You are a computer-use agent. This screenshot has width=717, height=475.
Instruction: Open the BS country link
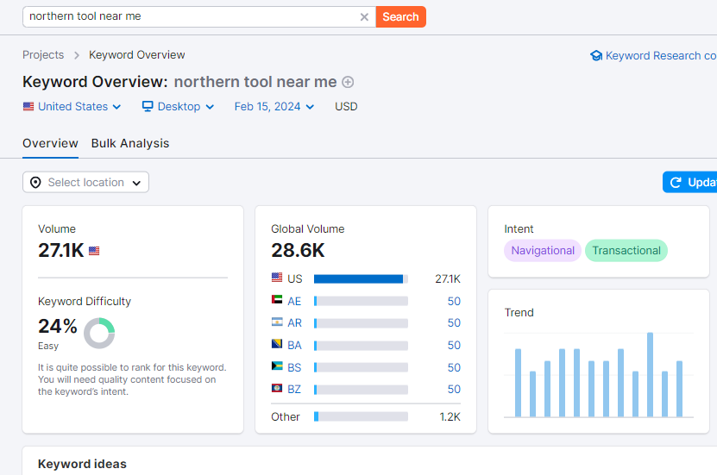[x=294, y=367]
